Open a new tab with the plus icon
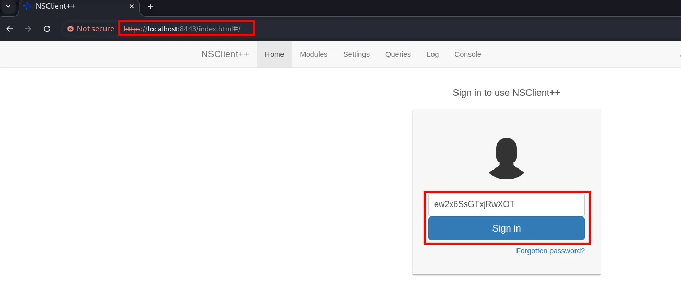This screenshot has width=681, height=302. (x=150, y=7)
